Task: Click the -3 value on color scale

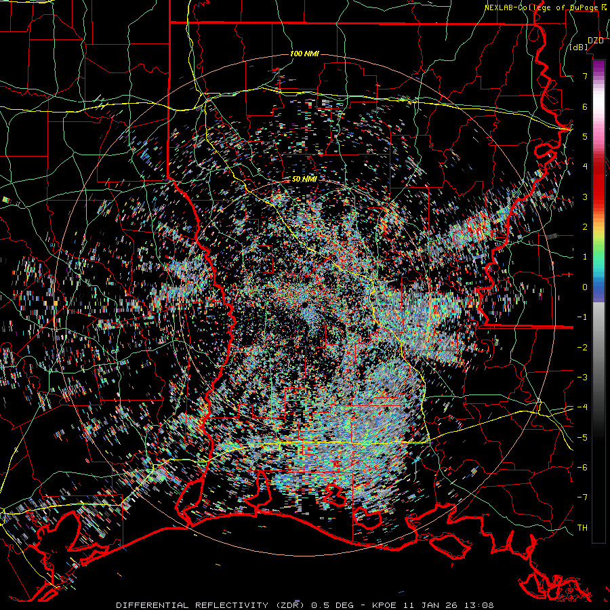Action: coord(582,378)
